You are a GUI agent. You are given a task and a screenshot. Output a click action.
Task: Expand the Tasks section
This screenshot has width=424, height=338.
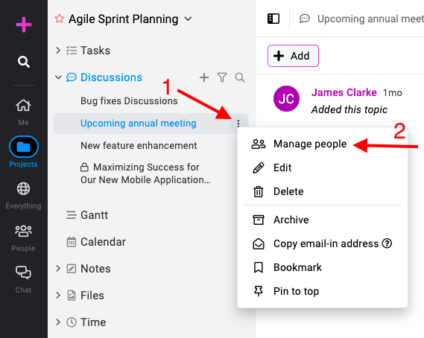(x=58, y=51)
